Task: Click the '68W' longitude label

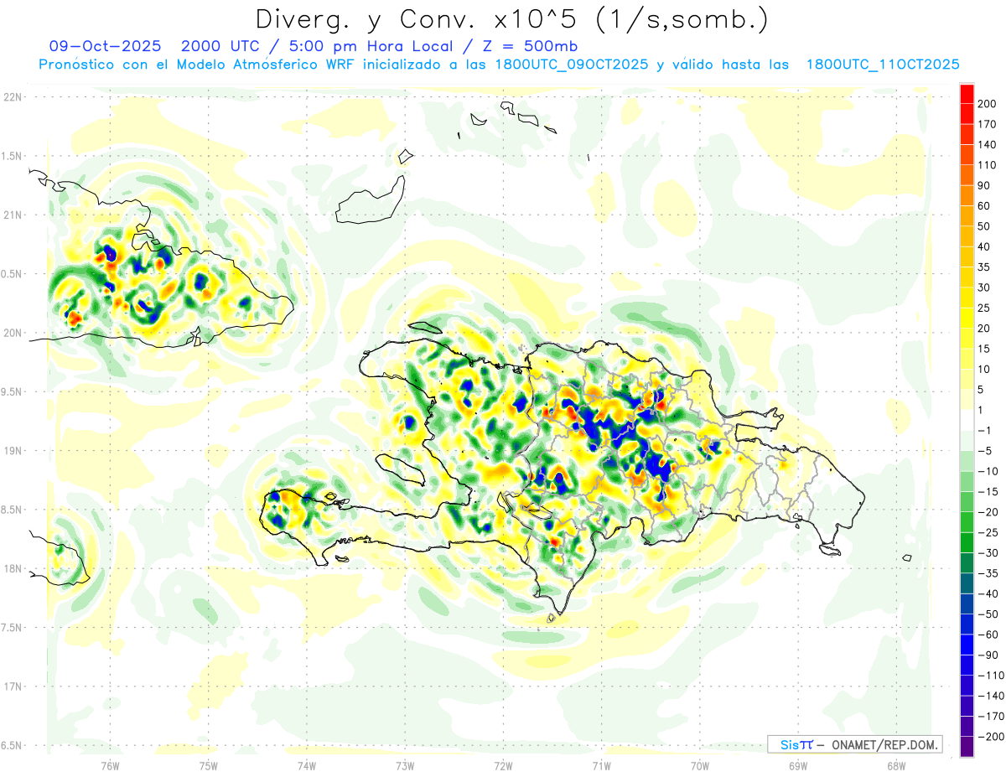Action: click(x=896, y=766)
